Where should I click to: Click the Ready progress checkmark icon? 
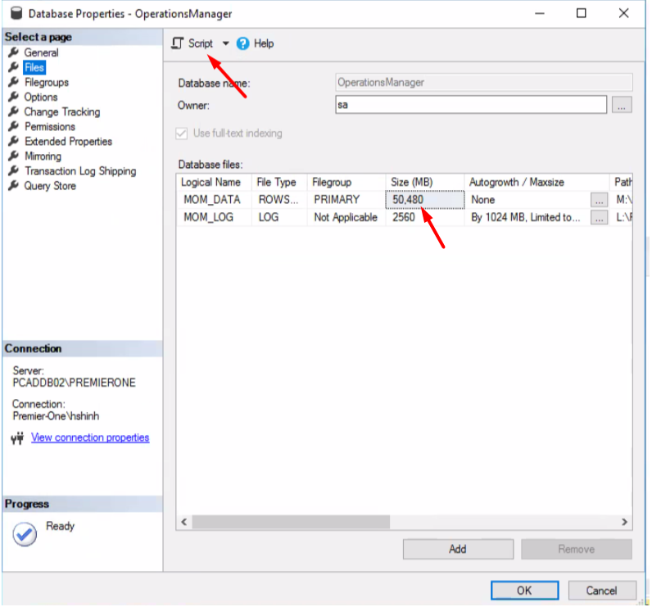point(25,534)
